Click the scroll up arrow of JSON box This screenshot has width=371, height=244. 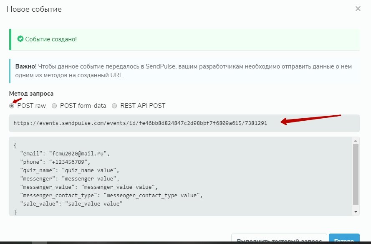pyautogui.click(x=356, y=140)
